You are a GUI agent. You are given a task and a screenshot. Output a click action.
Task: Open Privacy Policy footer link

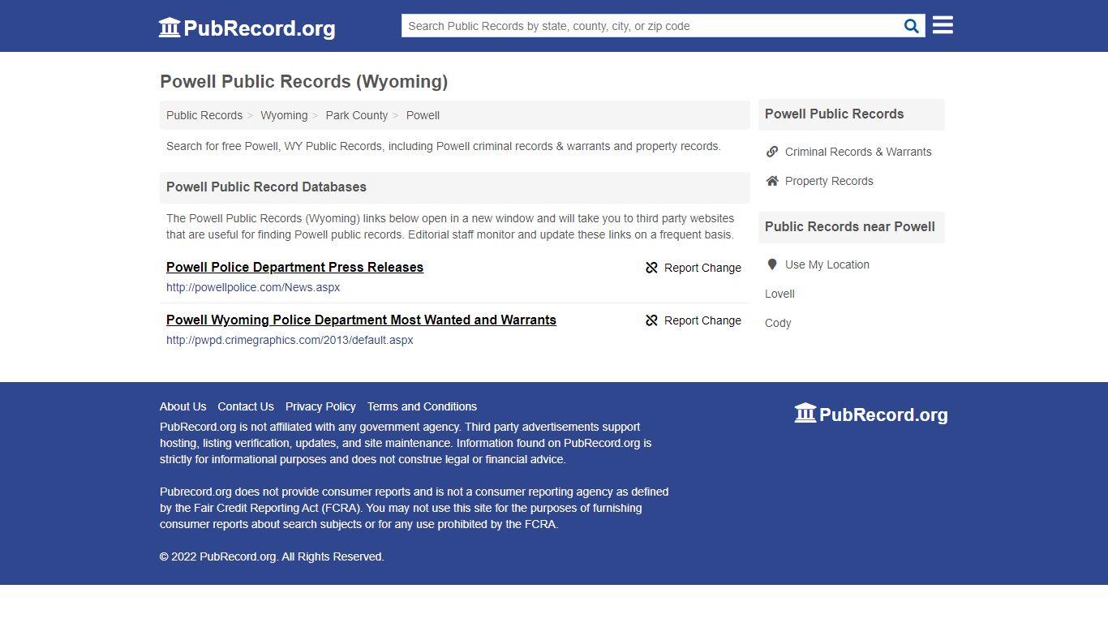click(x=320, y=406)
